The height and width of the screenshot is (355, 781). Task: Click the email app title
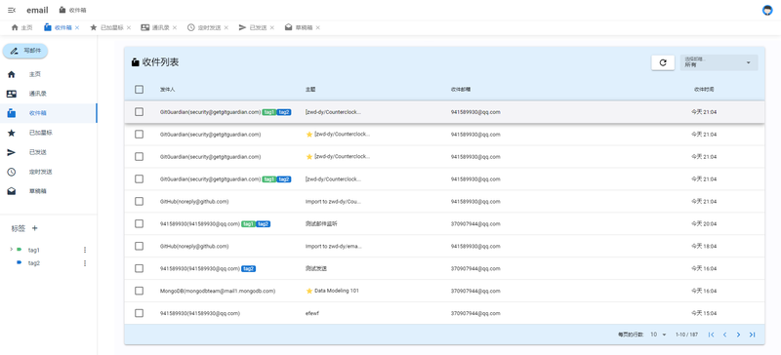tap(37, 10)
